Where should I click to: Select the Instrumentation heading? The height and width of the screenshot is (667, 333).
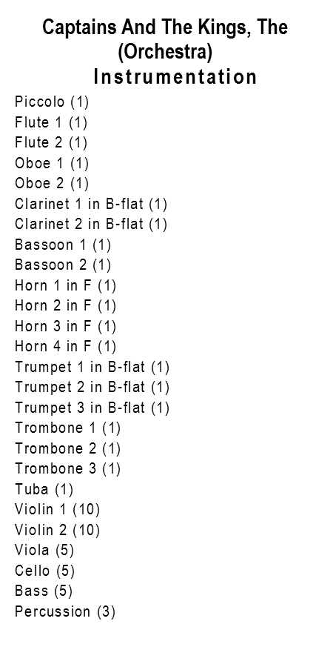click(x=175, y=77)
